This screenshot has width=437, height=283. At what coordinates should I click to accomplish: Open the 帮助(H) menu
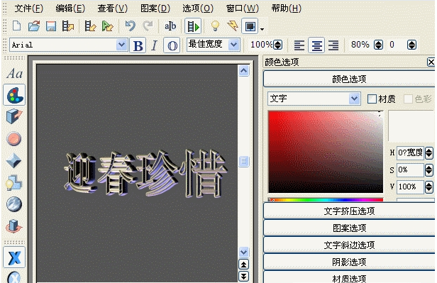tap(287, 9)
